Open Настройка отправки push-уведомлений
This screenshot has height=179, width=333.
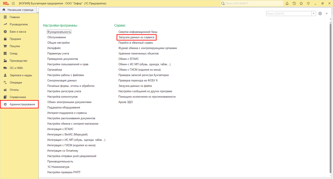(x=72, y=156)
